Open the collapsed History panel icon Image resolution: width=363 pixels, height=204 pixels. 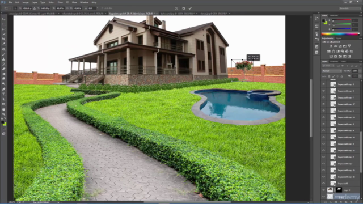click(316, 19)
